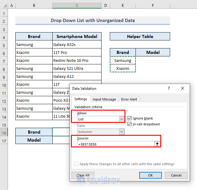197x190 pixels.
Task: Click cell Galaxy A12
Action: (x=77, y=76)
